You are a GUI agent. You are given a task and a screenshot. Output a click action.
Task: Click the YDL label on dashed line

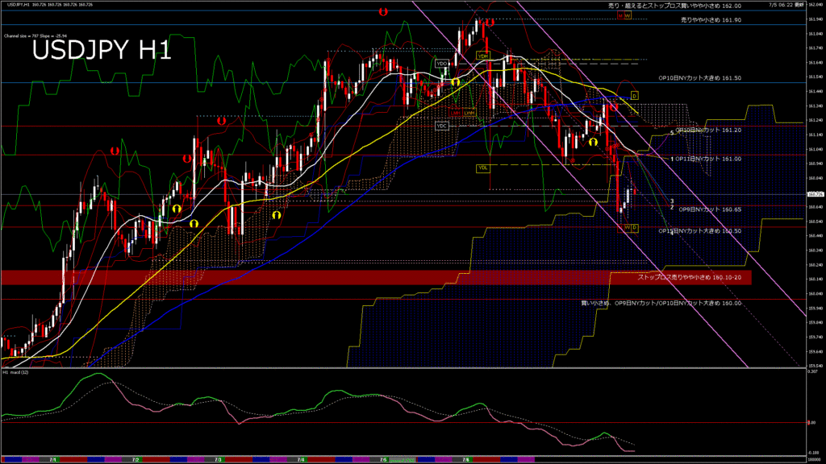point(482,168)
